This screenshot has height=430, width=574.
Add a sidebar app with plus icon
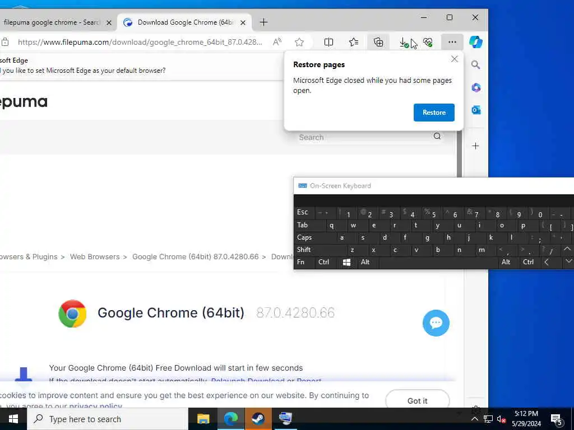click(475, 146)
